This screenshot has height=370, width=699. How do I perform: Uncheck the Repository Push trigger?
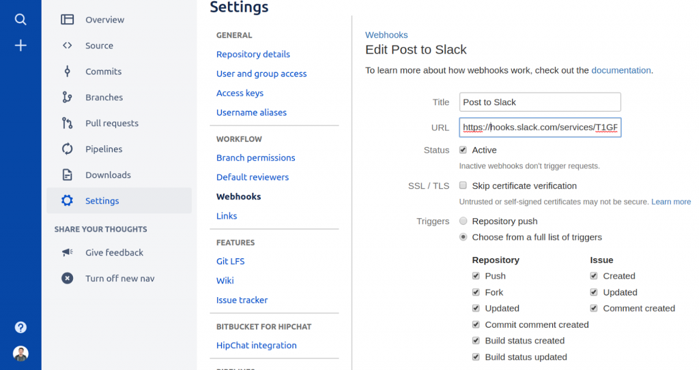click(476, 275)
